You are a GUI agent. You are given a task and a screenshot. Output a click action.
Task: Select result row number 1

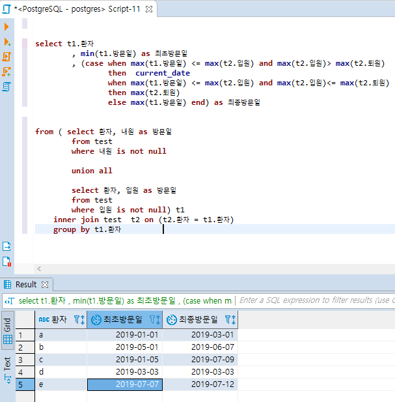25,335
